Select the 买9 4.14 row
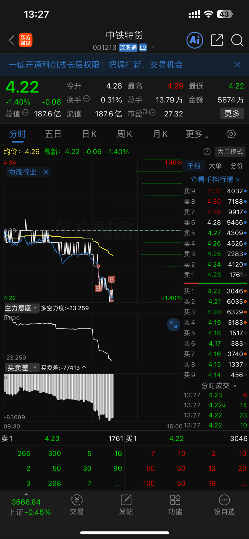The image size is (249, 539). click(x=215, y=375)
